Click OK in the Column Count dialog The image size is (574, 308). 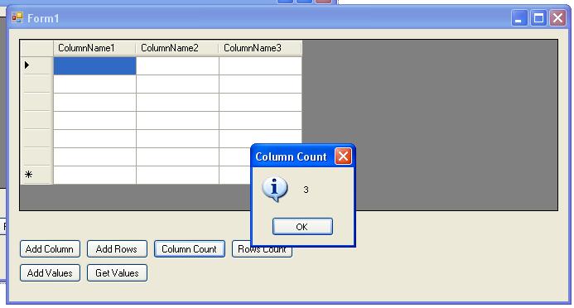point(302,226)
